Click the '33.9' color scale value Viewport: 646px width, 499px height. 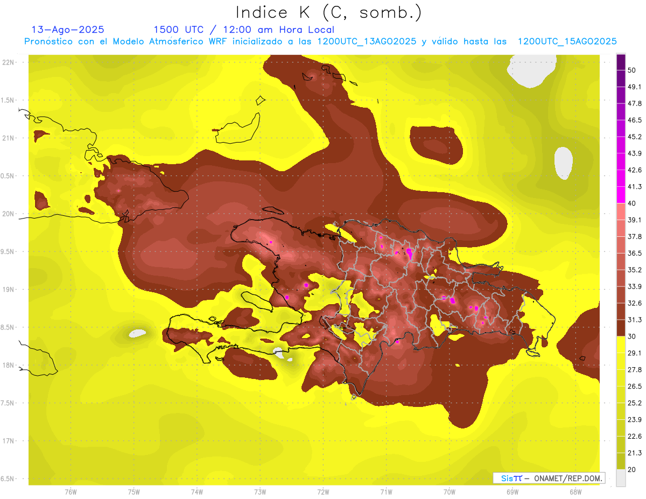634,286
